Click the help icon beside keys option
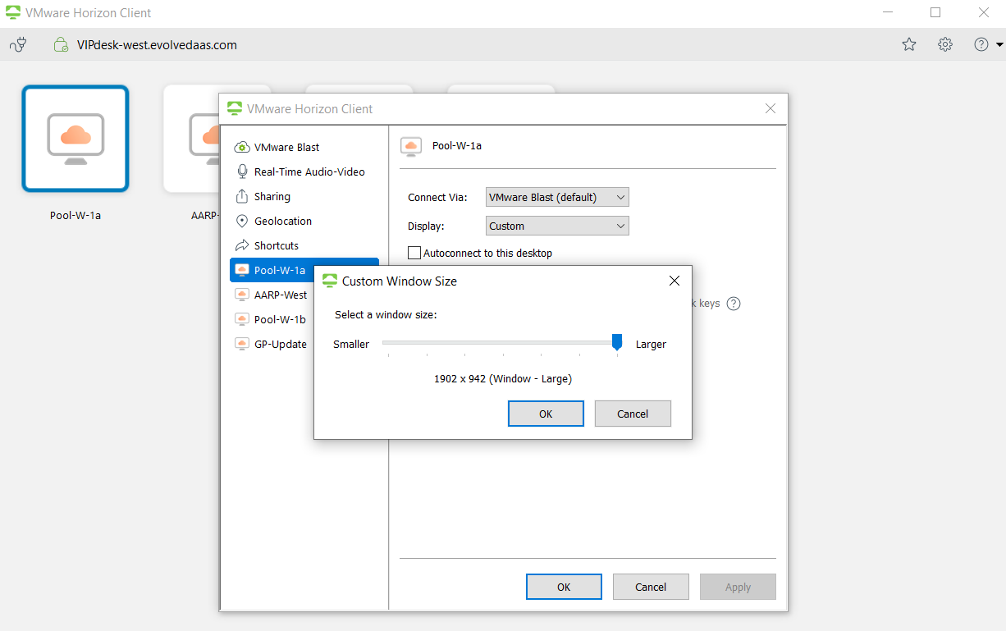 (734, 304)
